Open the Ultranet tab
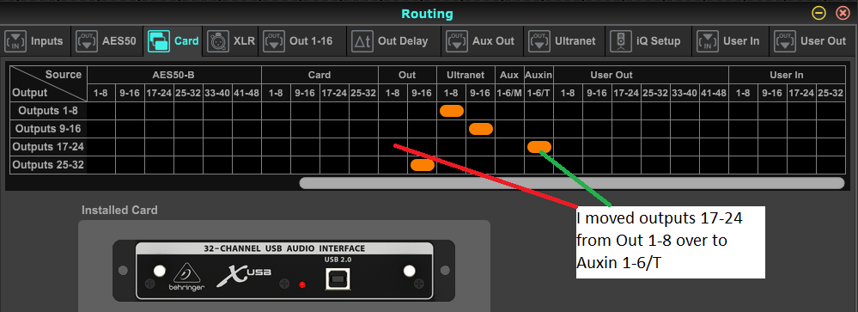This screenshot has height=312, width=858. (563, 41)
